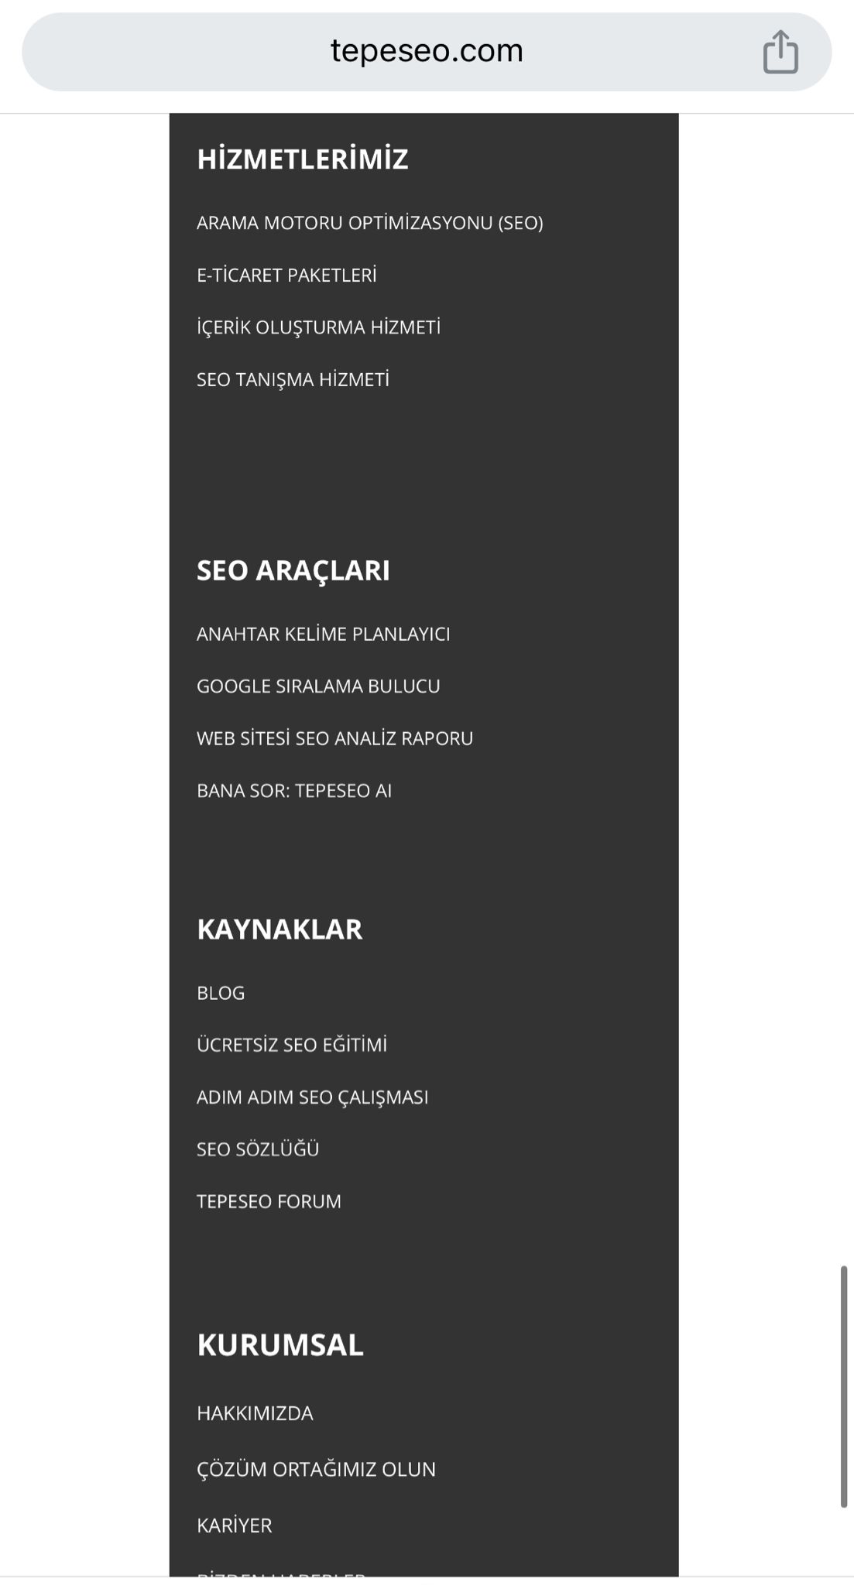Click Çözüm Ortağımız Olun link

coord(316,1469)
